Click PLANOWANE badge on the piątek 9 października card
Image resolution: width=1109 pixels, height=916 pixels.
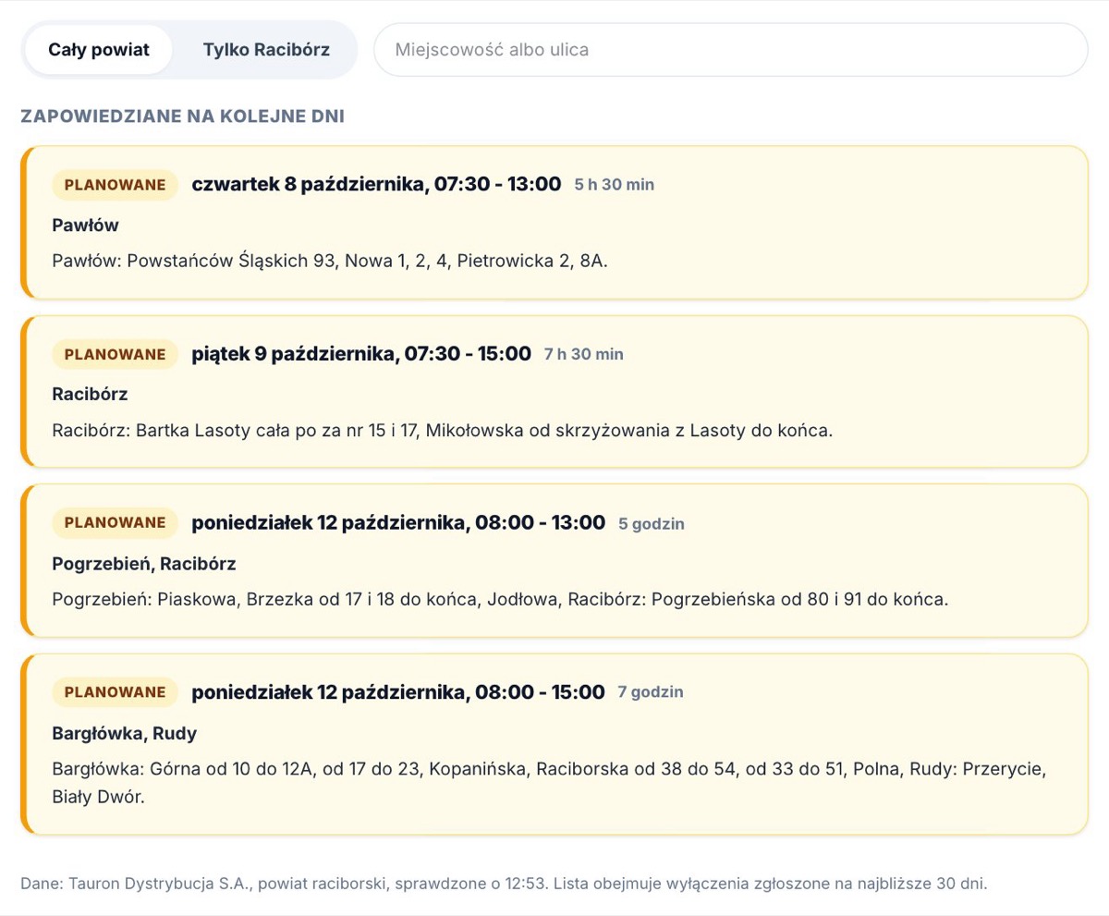pyautogui.click(x=116, y=354)
